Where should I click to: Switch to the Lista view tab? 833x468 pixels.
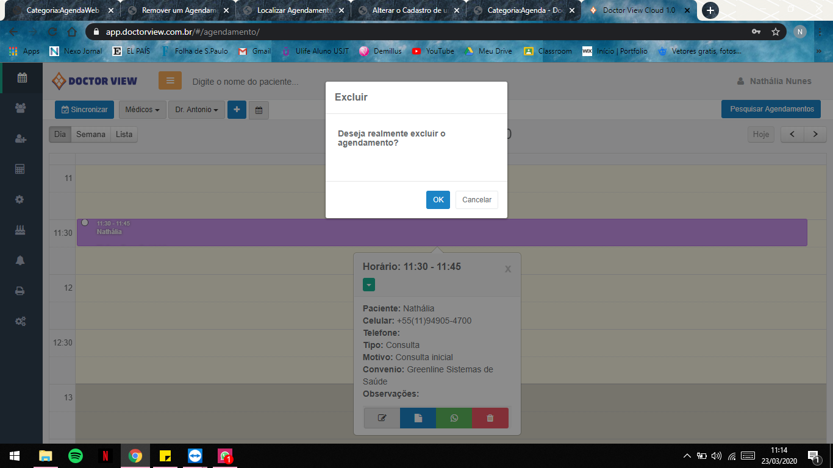(124, 134)
